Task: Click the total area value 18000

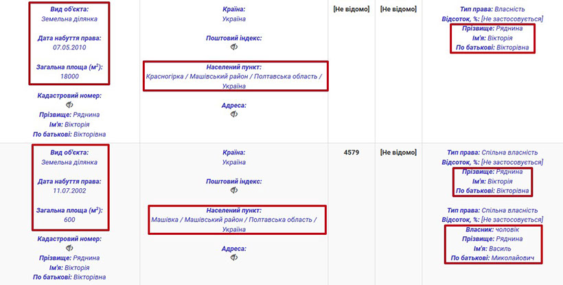Action: 69,76
